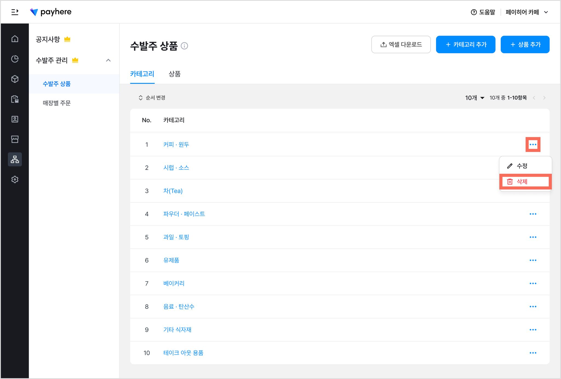Screen dimensions: 561x379
Task: Open the 파우더 · 페이스트 category link
Action: tap(184, 214)
